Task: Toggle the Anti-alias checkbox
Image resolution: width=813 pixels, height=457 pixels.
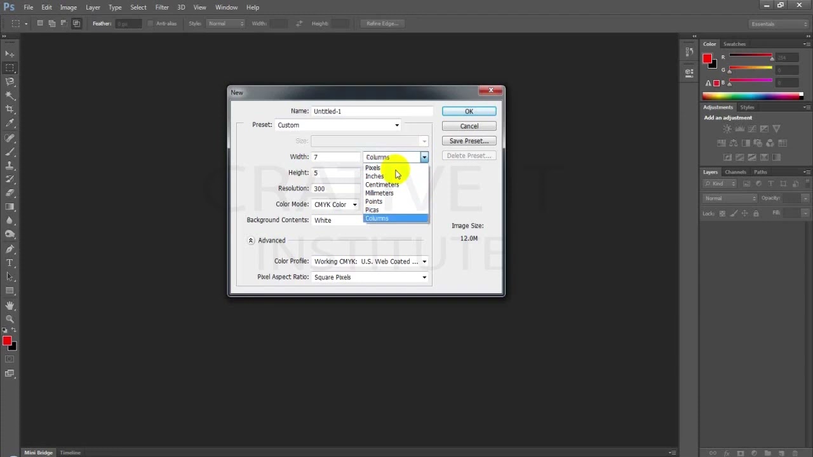Action: pyautogui.click(x=151, y=23)
